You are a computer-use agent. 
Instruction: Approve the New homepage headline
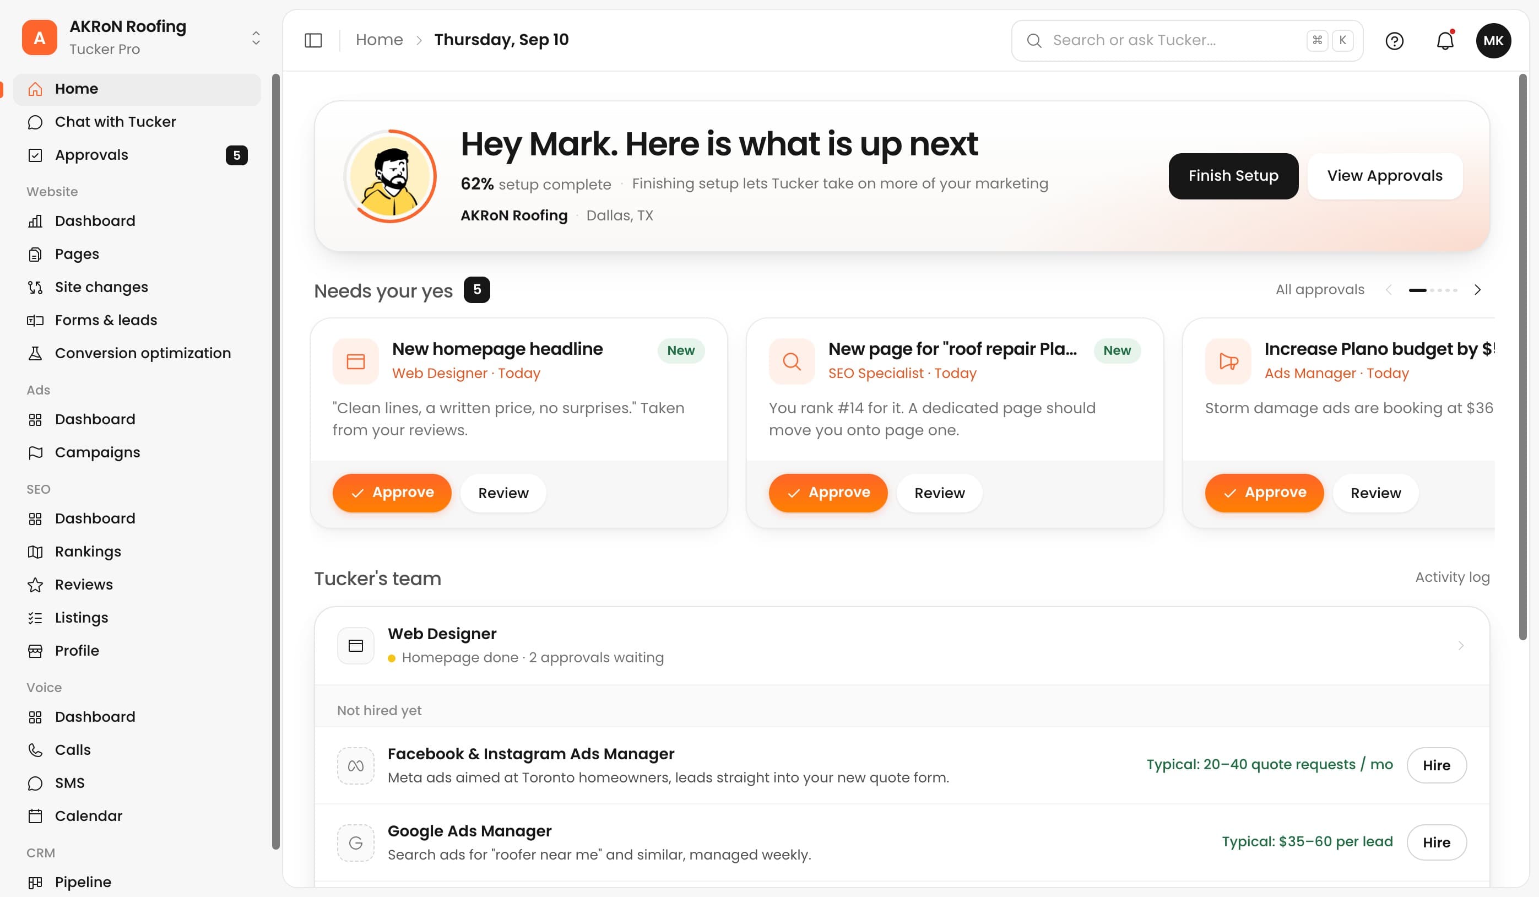392,493
